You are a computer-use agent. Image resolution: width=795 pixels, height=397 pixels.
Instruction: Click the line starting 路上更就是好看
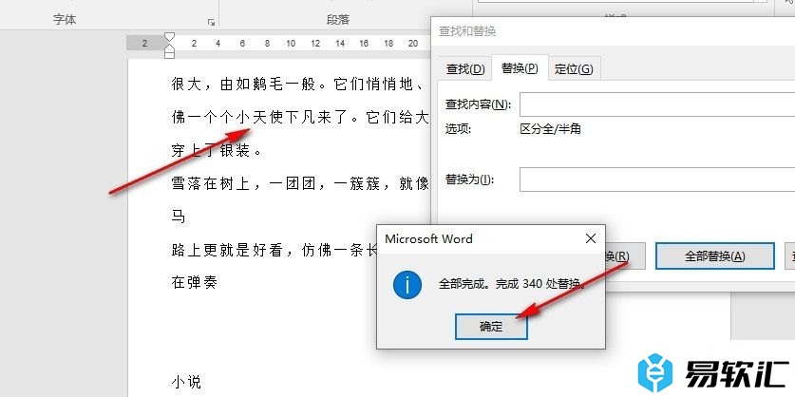point(274,250)
